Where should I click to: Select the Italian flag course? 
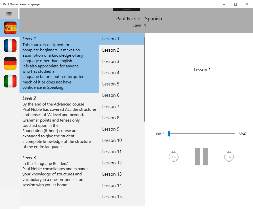pos(10,81)
